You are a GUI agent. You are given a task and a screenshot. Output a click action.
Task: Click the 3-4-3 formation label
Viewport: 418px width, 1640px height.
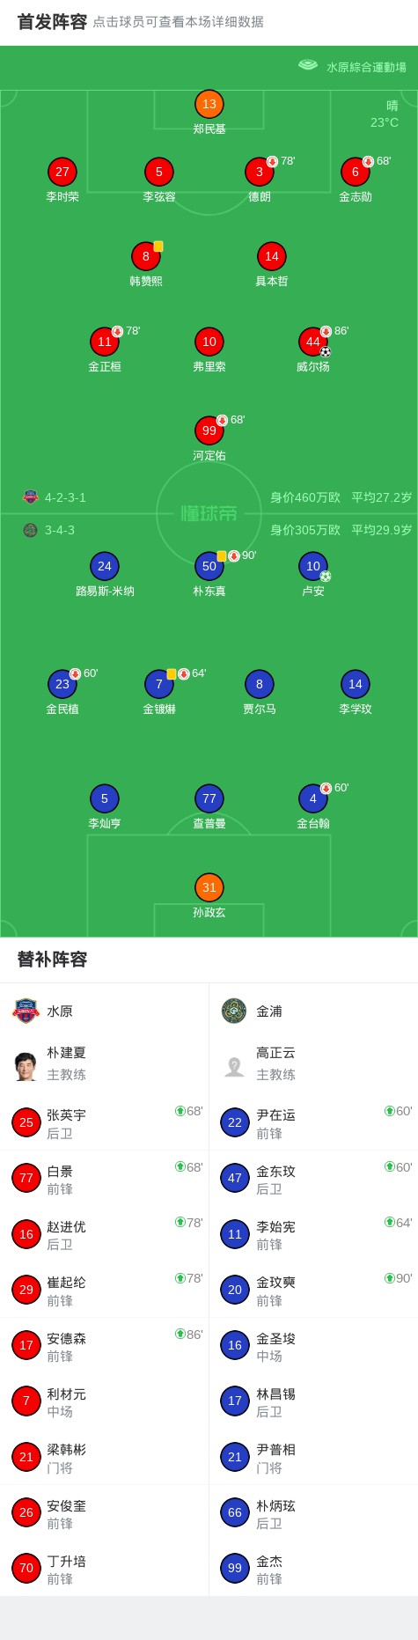(60, 530)
